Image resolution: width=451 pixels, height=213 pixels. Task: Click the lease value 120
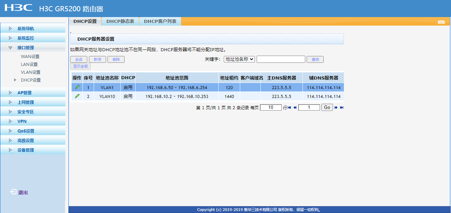[x=229, y=88]
